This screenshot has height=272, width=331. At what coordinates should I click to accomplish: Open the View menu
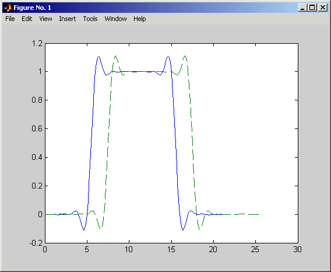[45, 19]
